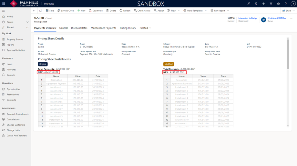Click the Palm Hills Developments logo
Viewport: 297px width, 166px height.
coord(24,4)
